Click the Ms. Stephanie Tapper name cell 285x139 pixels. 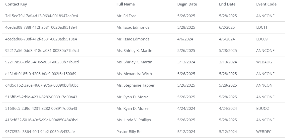(135, 85)
